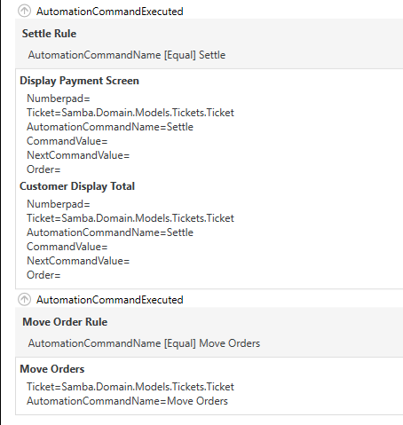
Task: Select the Customer Display Total action
Action: click(x=77, y=186)
